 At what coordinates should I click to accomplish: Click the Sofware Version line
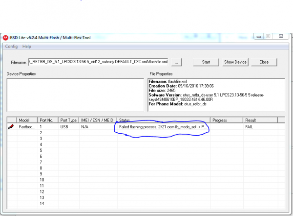[x=206, y=97]
